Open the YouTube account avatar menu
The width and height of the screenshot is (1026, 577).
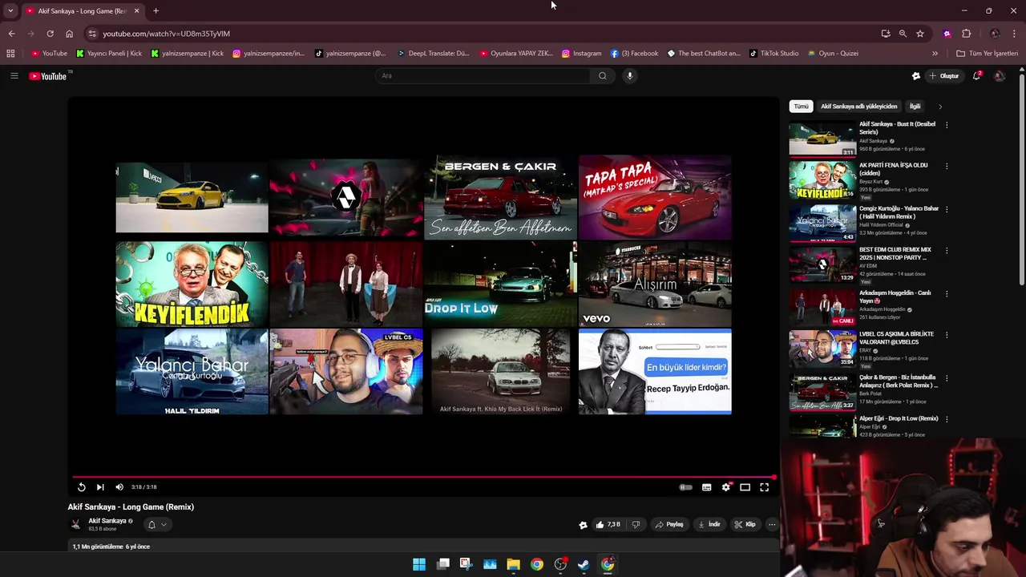(999, 76)
